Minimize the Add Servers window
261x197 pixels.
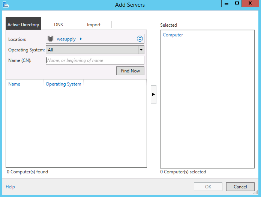tap(226, 3)
